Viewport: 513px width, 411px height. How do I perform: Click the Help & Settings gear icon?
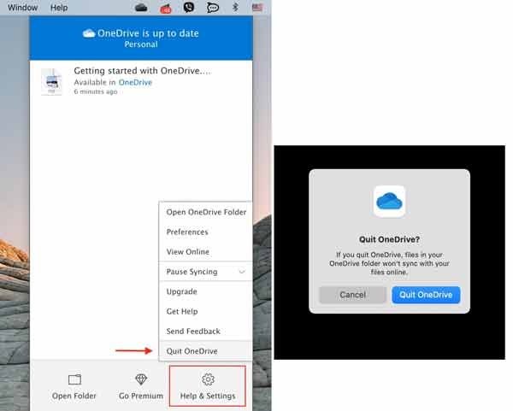(208, 379)
